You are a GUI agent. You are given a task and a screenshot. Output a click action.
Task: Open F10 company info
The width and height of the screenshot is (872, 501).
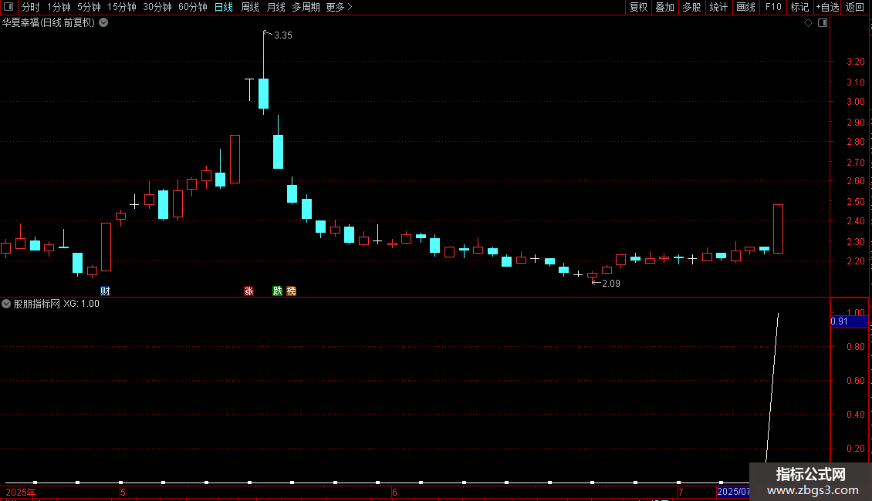coord(773,7)
